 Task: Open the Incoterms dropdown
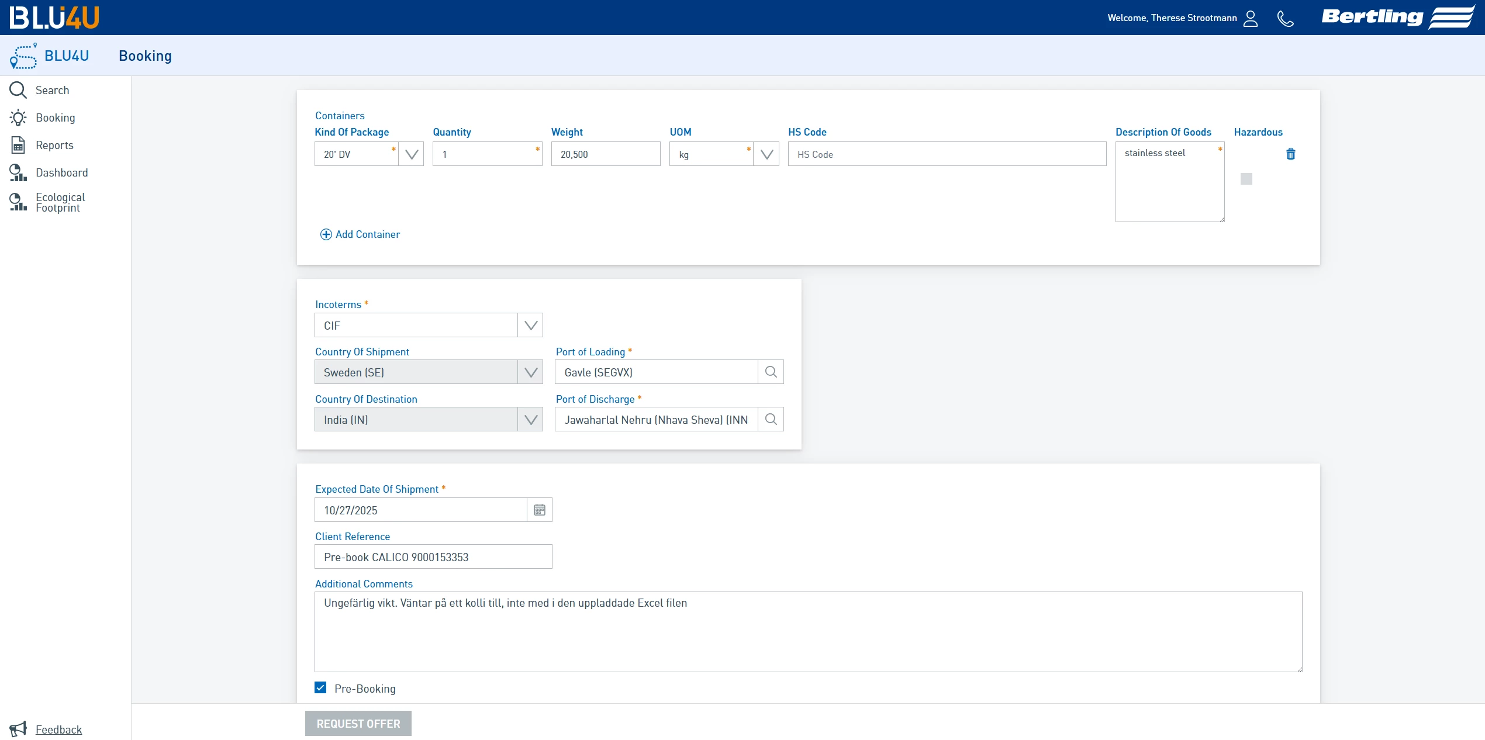pyautogui.click(x=530, y=326)
